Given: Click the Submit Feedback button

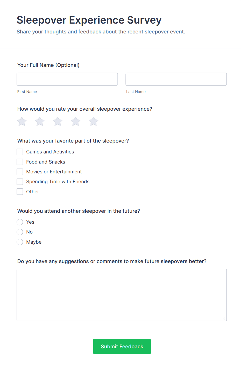Looking at the screenshot, I should coord(122,346).
